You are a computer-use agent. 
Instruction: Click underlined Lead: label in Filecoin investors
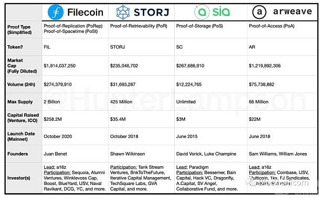(x=50, y=167)
